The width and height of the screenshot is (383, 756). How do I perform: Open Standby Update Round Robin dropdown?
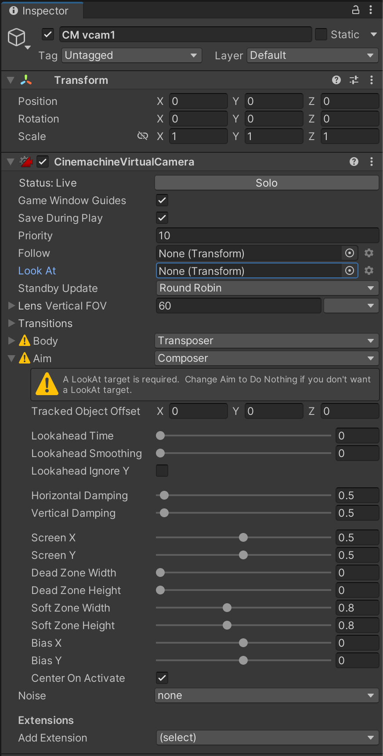tap(267, 288)
